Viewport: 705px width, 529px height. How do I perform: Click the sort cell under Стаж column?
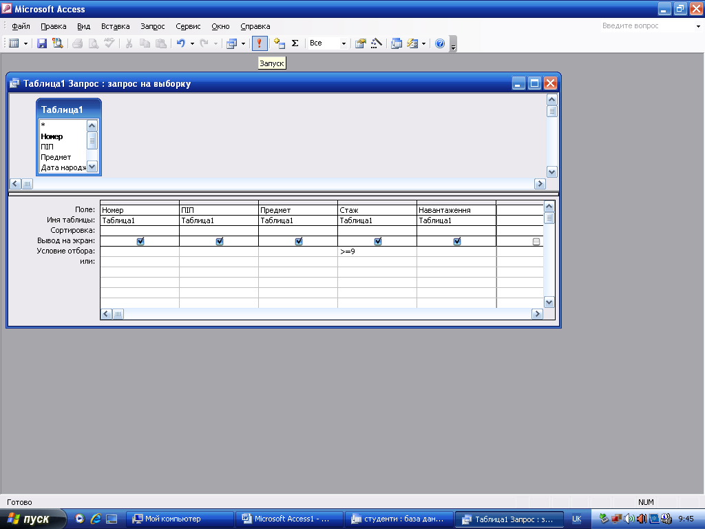coord(377,231)
